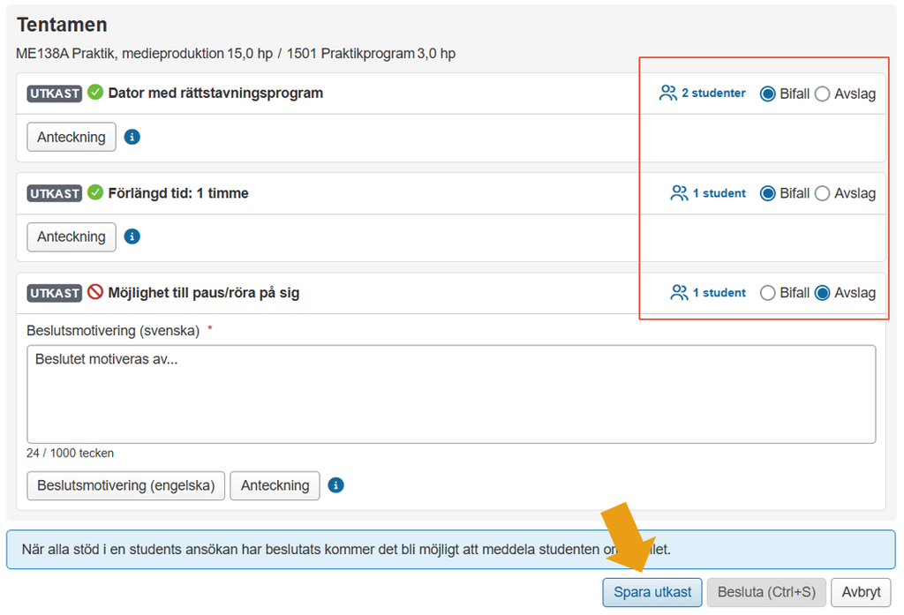This screenshot has height=615, width=904.
Task: Open 1 student link for Möjlighet till paus
Action: tap(719, 293)
